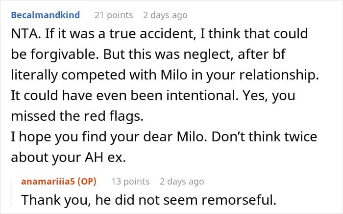Viewport: 343px width, 214px height.
Task: Click 'Milo' in 'competed with Milo'
Action: 174,75
